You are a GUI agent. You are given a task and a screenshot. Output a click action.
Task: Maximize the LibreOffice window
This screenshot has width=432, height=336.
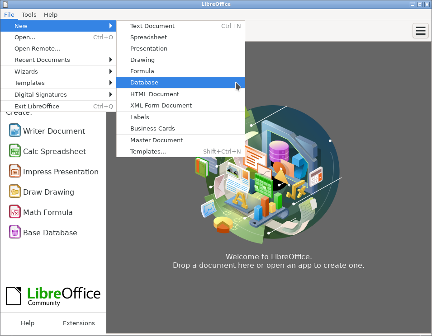tap(420, 5)
